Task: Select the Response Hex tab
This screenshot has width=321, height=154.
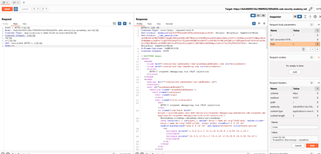Action: pos(159,24)
